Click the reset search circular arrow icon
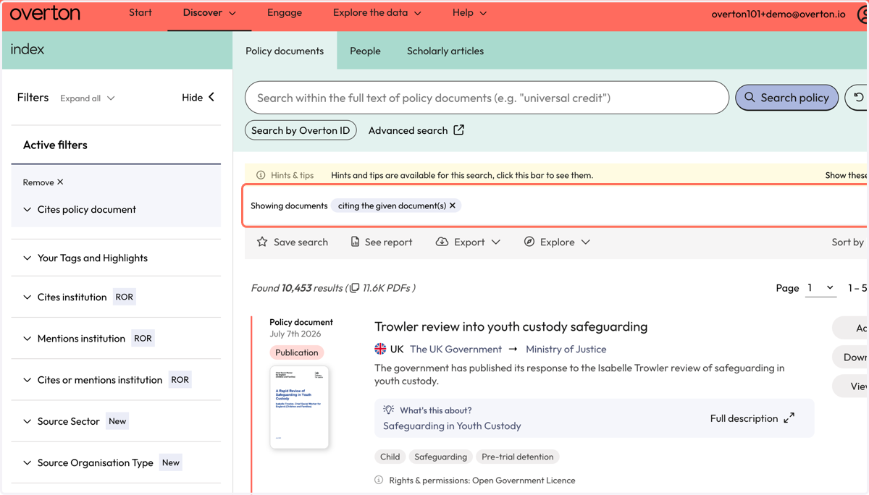Viewport: 869px width, 495px height. [x=858, y=98]
